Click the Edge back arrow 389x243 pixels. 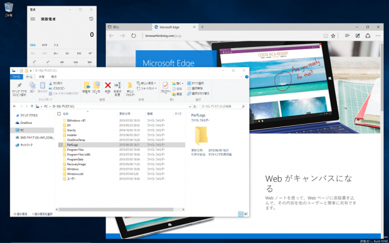coord(112,36)
